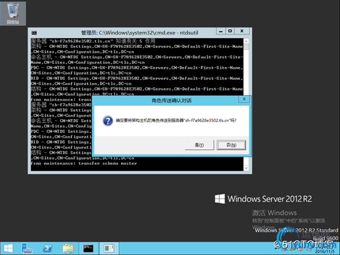Decline the role transfer with 否(N)

click(x=231, y=145)
